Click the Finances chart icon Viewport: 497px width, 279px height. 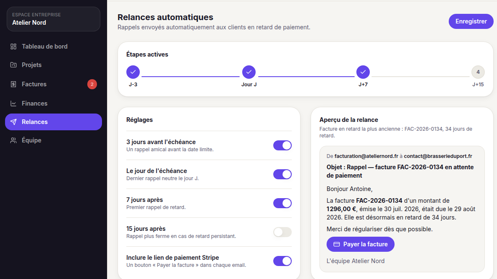point(13,103)
